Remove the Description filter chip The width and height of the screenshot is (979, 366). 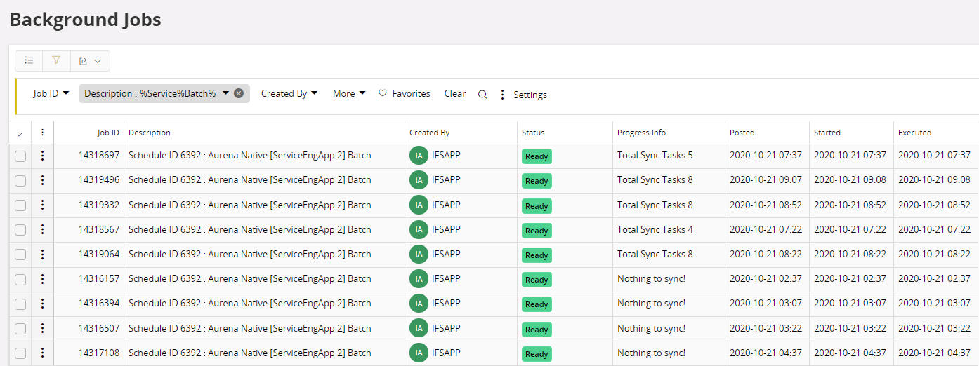point(239,93)
